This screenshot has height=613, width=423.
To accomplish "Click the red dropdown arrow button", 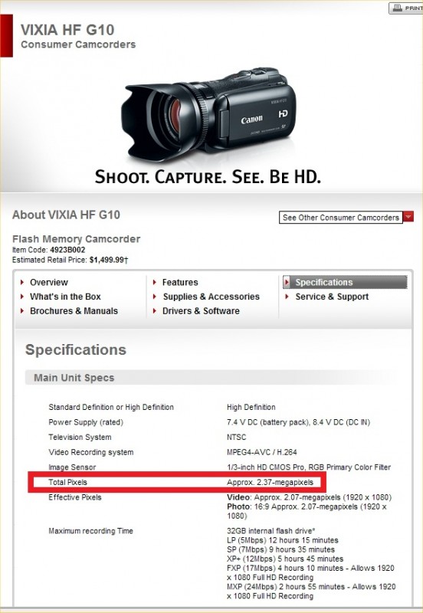I will click(408, 217).
